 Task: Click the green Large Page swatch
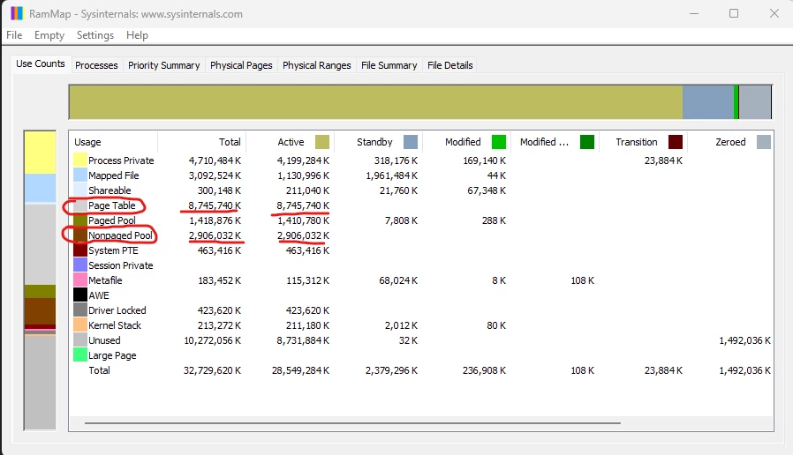(x=79, y=355)
